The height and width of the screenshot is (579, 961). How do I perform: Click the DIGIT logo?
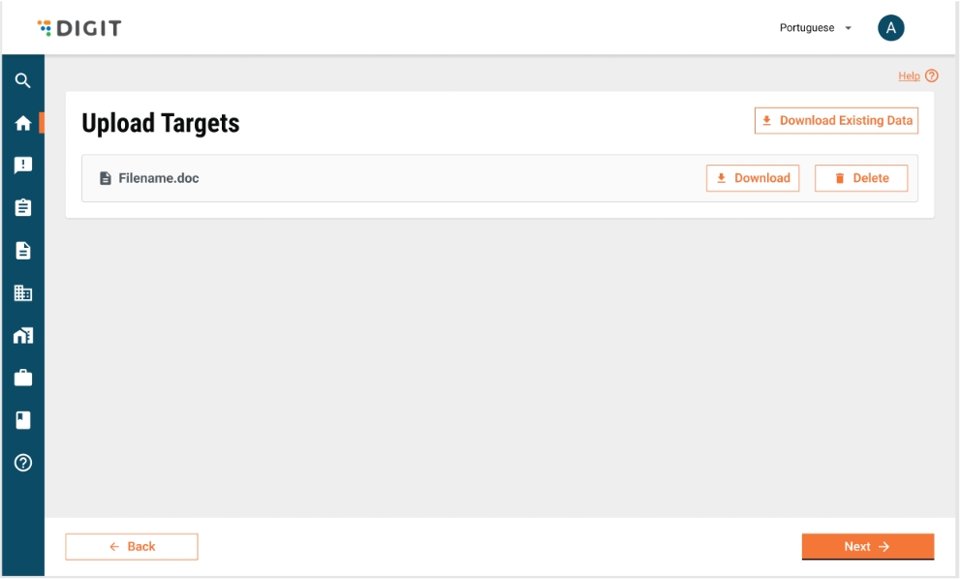[x=79, y=28]
